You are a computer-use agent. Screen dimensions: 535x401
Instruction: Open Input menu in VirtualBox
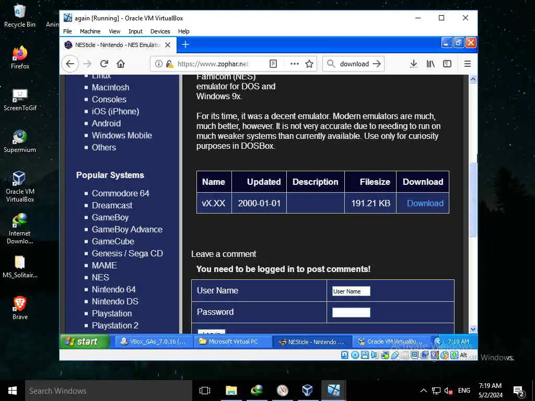pyautogui.click(x=135, y=31)
